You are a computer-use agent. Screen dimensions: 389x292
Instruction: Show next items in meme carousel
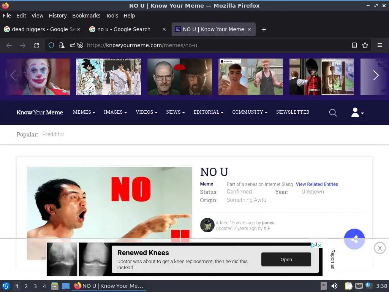pyautogui.click(x=376, y=76)
